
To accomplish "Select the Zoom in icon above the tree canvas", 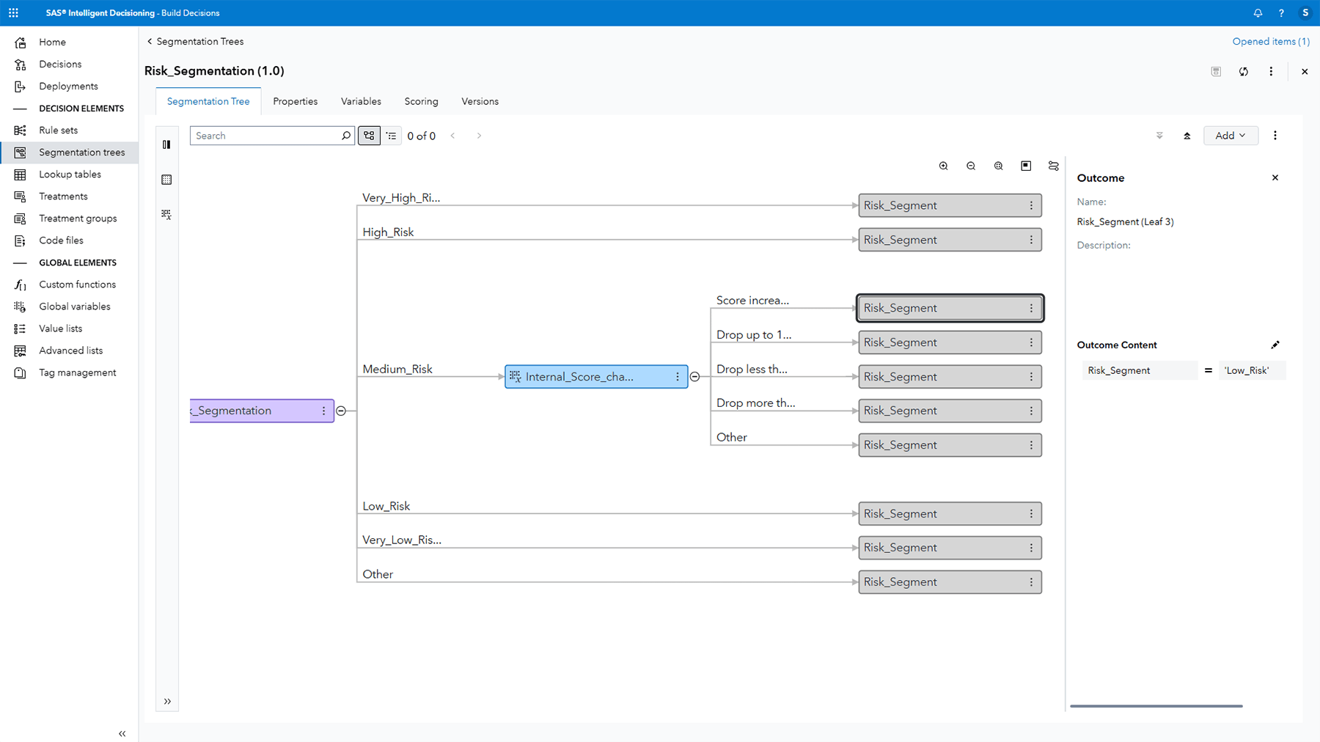I will coord(944,166).
